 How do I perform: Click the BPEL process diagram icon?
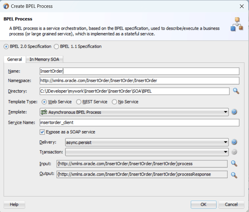click(x=237, y=24)
